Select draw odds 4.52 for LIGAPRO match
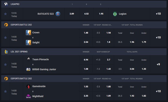 86,14
